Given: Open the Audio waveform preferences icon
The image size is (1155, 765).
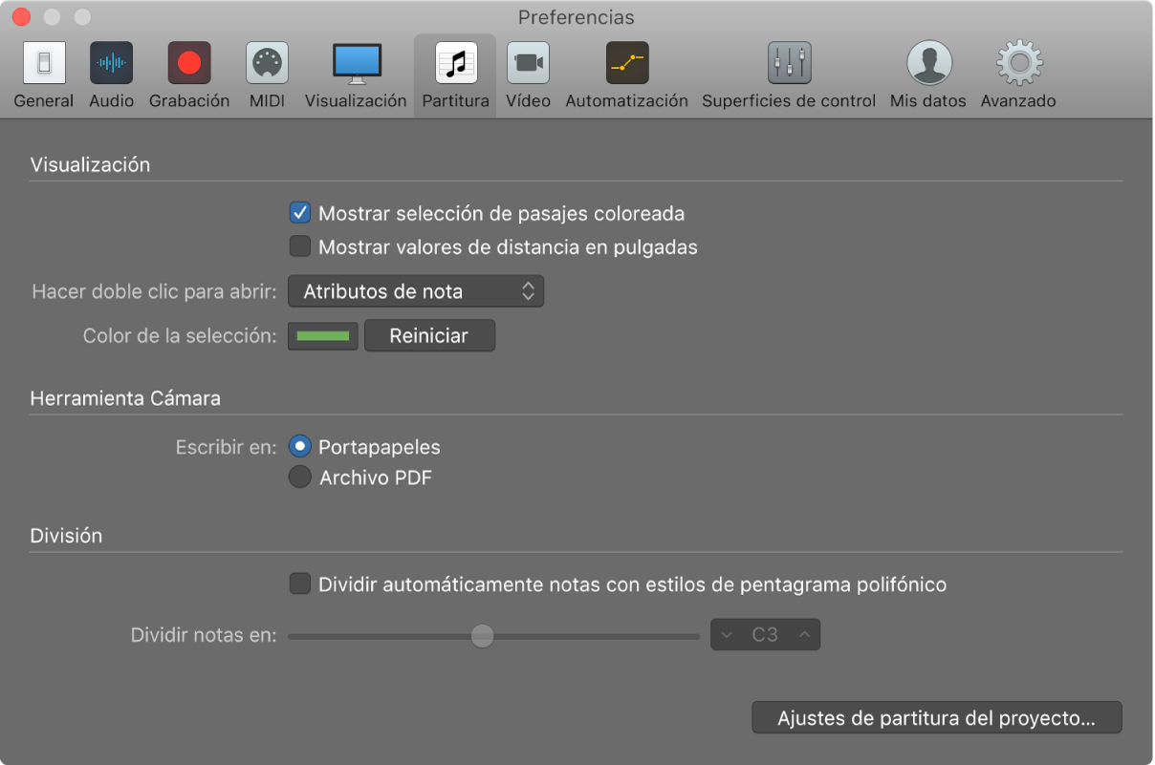Looking at the screenshot, I should click(111, 64).
